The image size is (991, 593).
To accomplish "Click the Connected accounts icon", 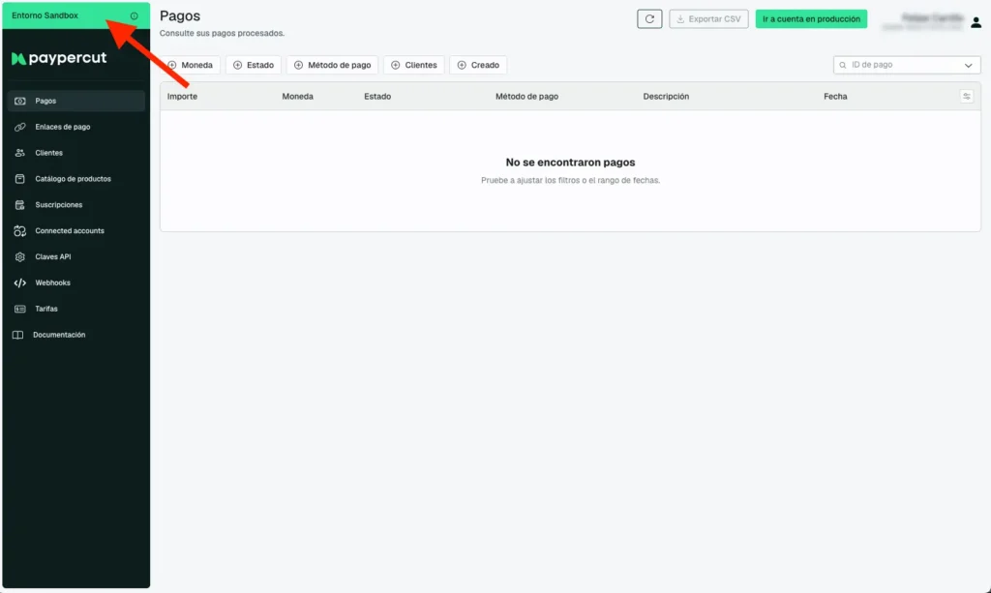I will click(x=19, y=231).
